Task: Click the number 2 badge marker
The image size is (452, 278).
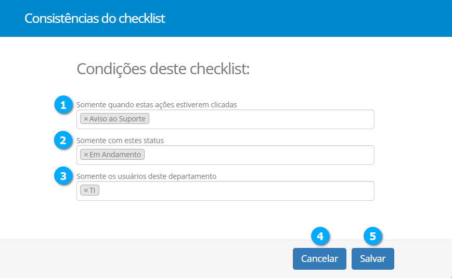Action: [x=63, y=141]
